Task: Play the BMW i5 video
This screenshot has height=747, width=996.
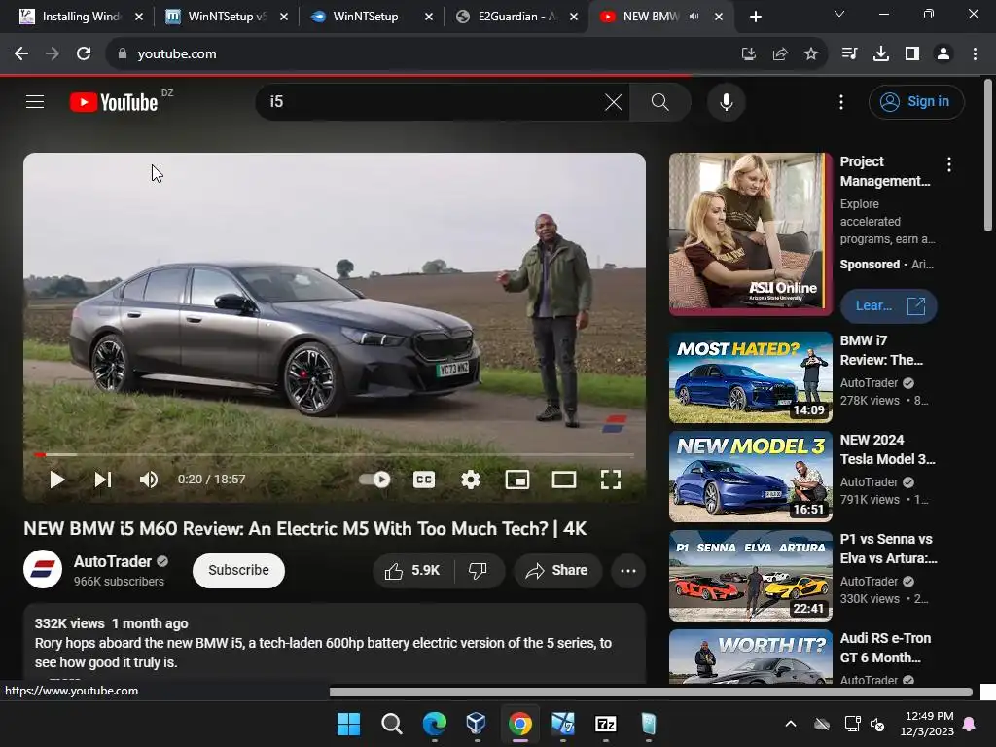Action: (x=57, y=480)
